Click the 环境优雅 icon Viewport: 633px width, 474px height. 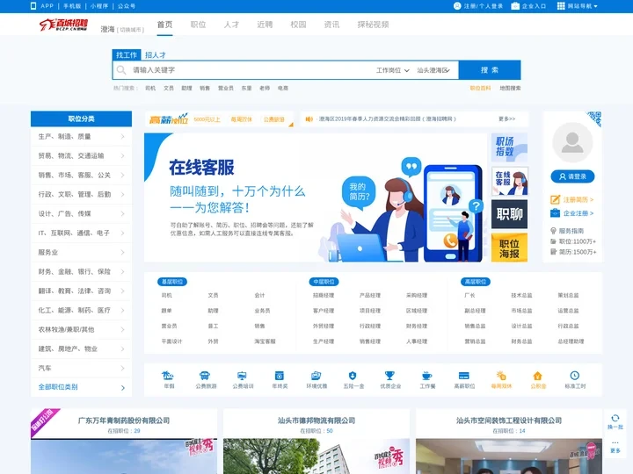pos(316,376)
